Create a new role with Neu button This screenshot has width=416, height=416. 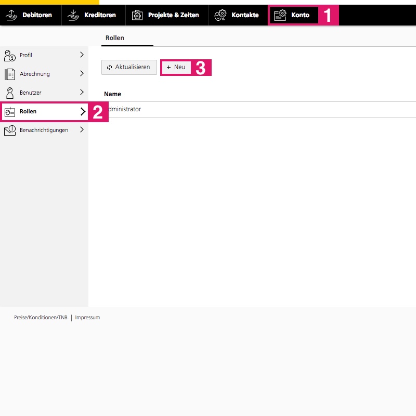(176, 67)
